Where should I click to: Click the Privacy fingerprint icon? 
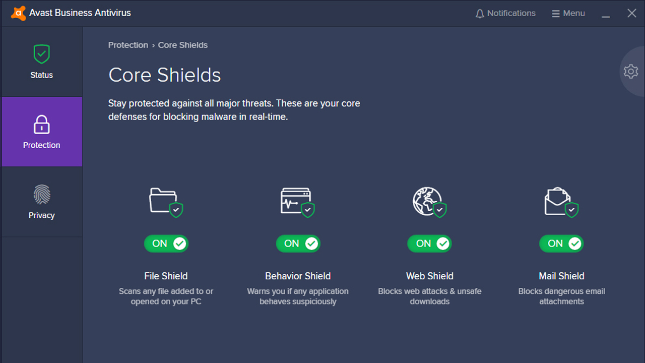tap(42, 195)
